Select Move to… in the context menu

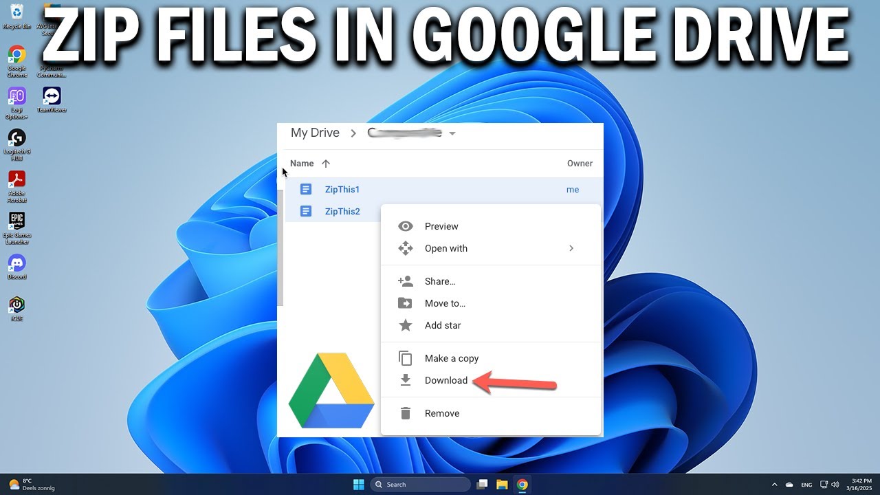point(491,303)
